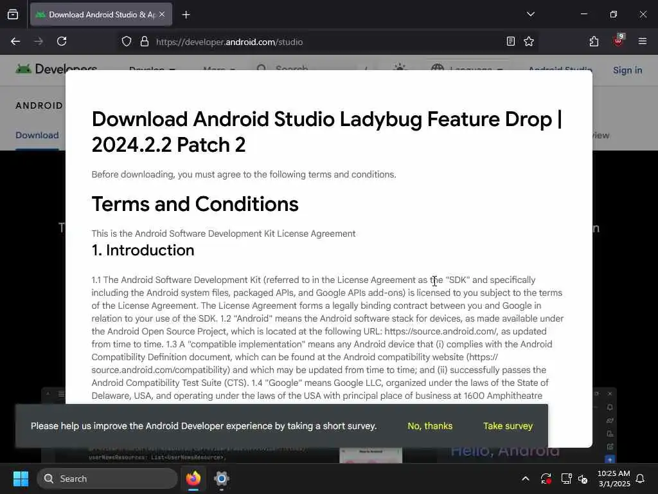Open the Firefox hamburger application menu
The image size is (658, 494).
(642, 42)
